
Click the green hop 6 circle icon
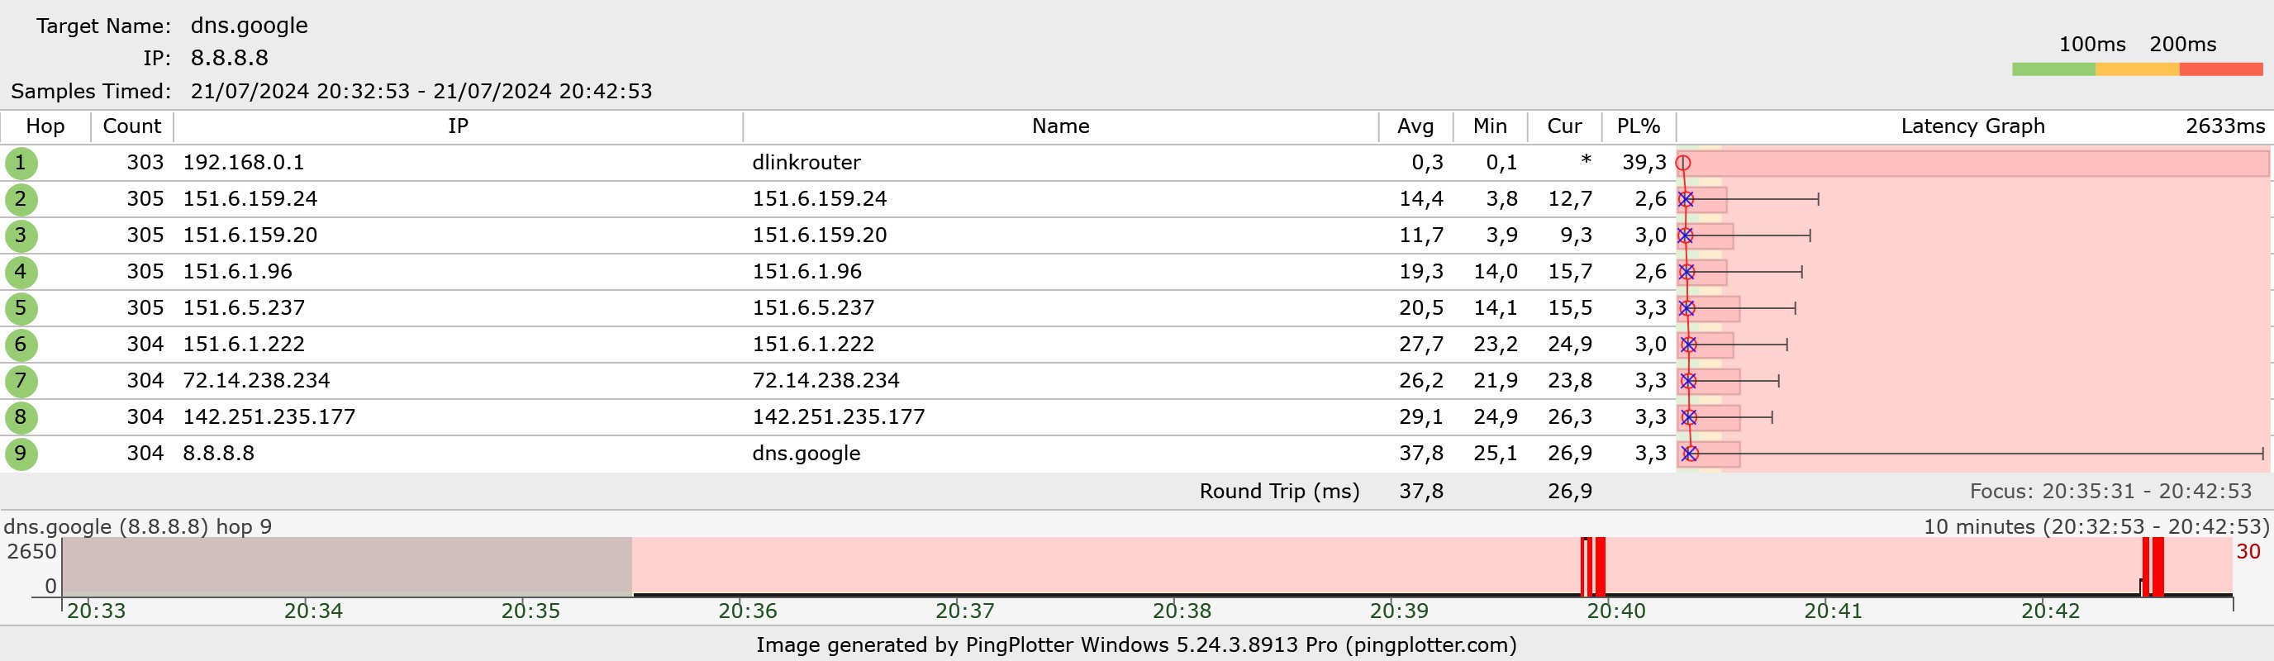(x=21, y=345)
